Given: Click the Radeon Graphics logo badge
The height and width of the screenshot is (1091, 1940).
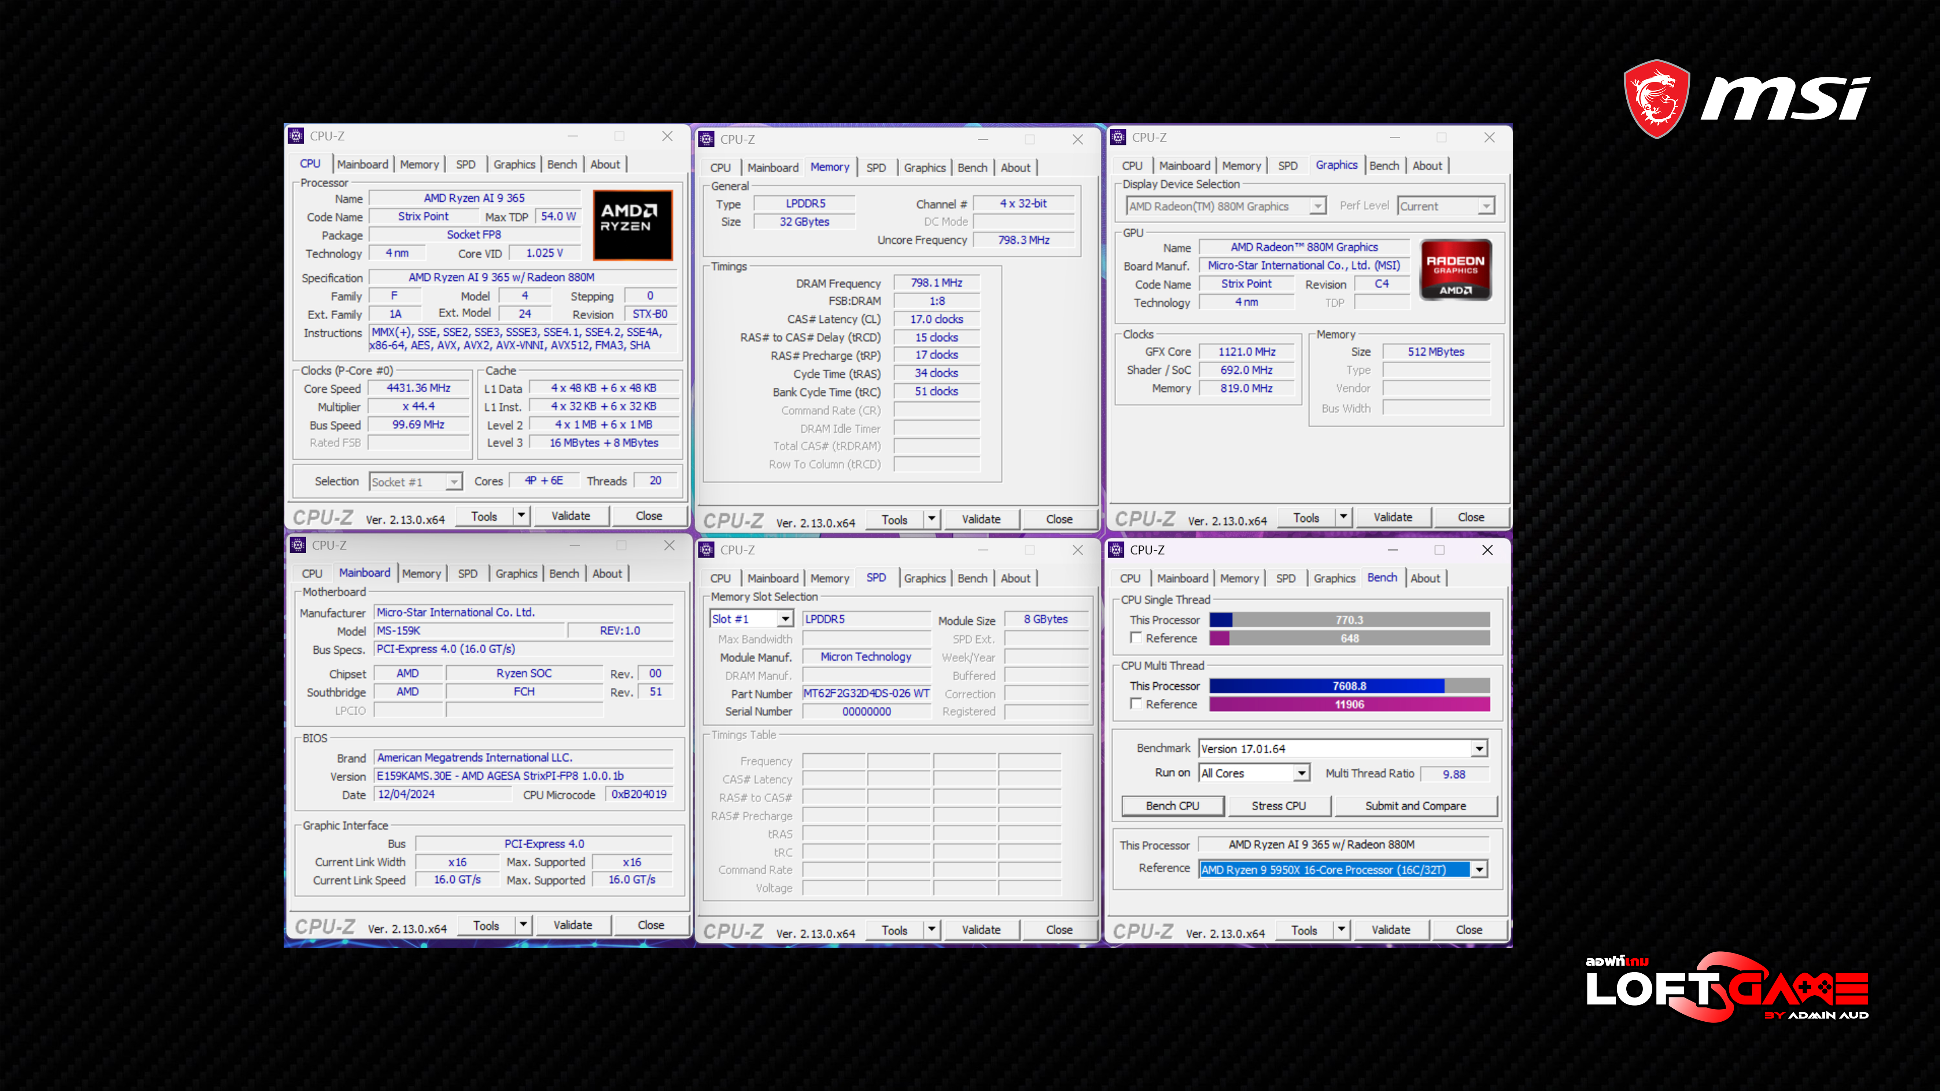Looking at the screenshot, I should click(1456, 270).
